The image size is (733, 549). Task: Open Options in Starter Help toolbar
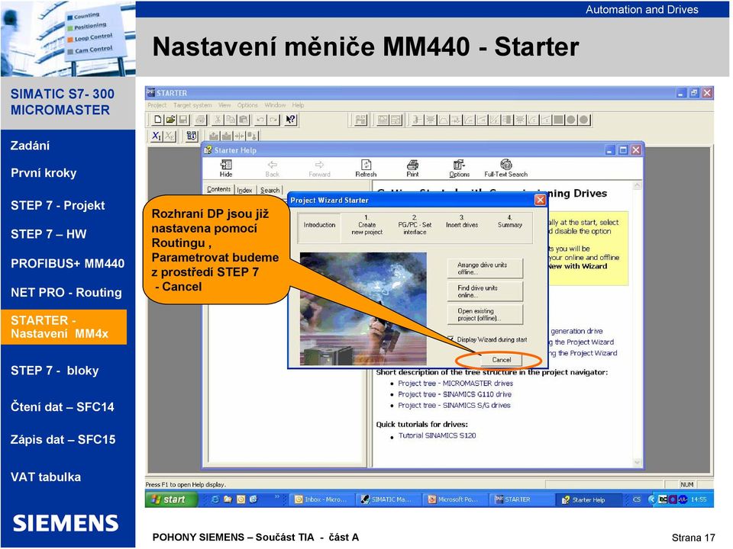[459, 168]
